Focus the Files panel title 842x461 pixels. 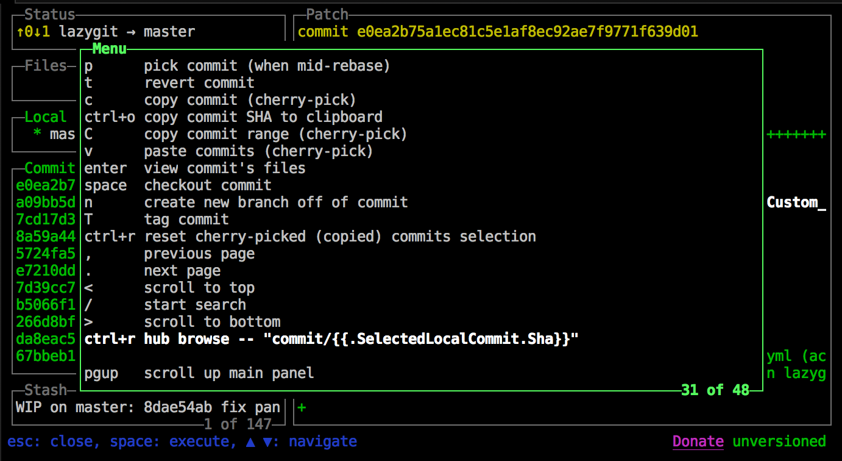click(46, 65)
